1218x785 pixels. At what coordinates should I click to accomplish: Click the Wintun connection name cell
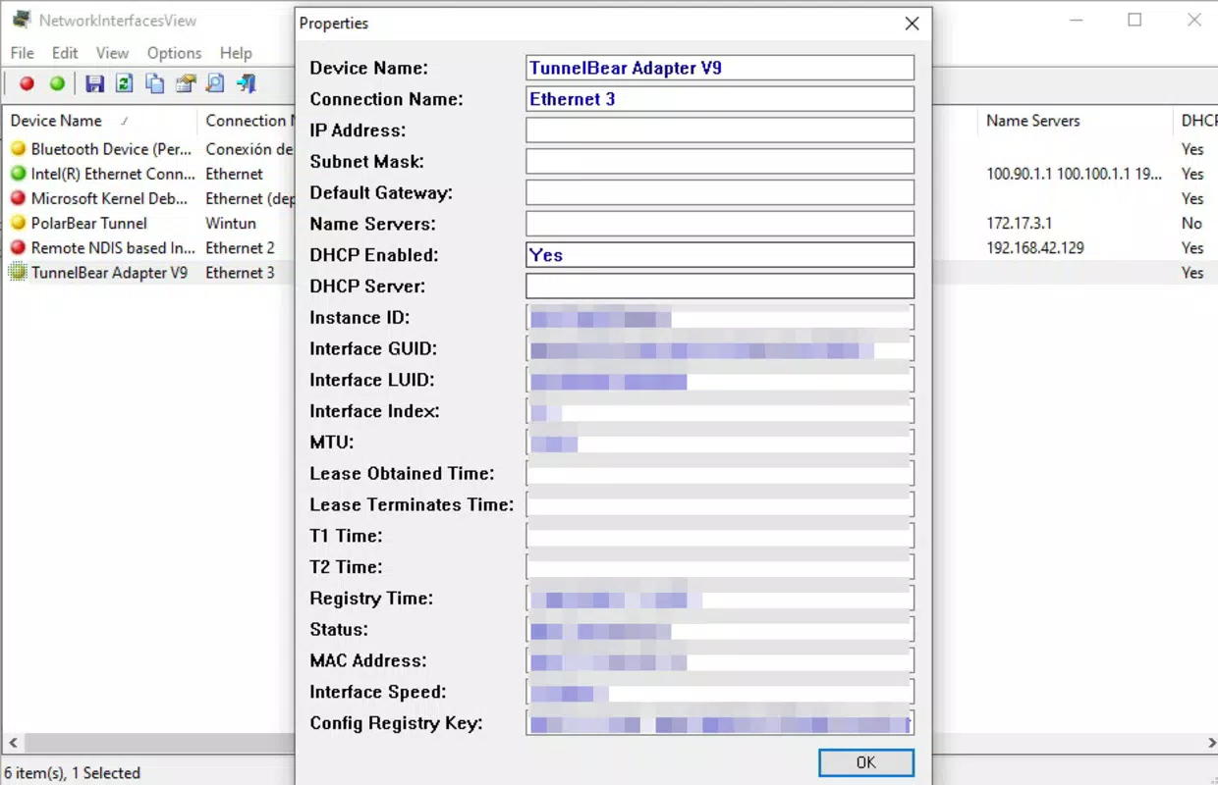pyautogui.click(x=231, y=223)
